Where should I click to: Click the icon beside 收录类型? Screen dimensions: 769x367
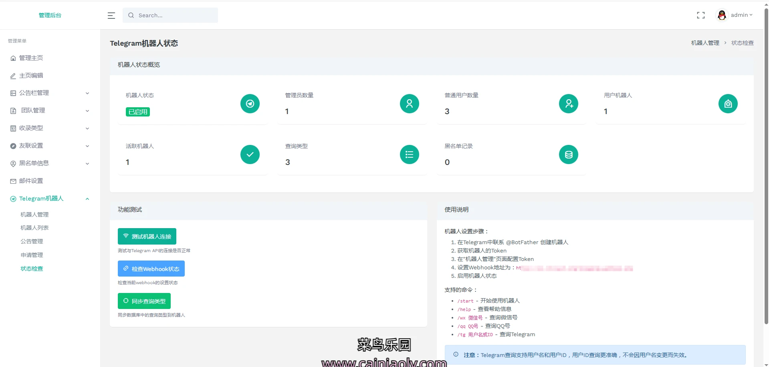pyautogui.click(x=13, y=128)
